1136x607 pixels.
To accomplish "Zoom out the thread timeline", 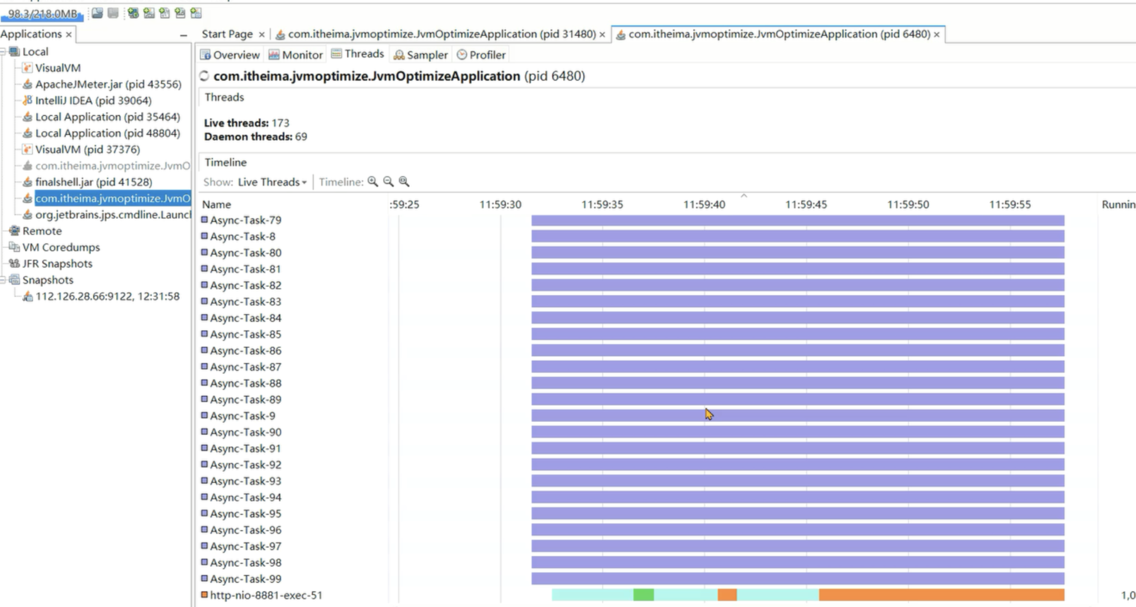I will click(388, 182).
